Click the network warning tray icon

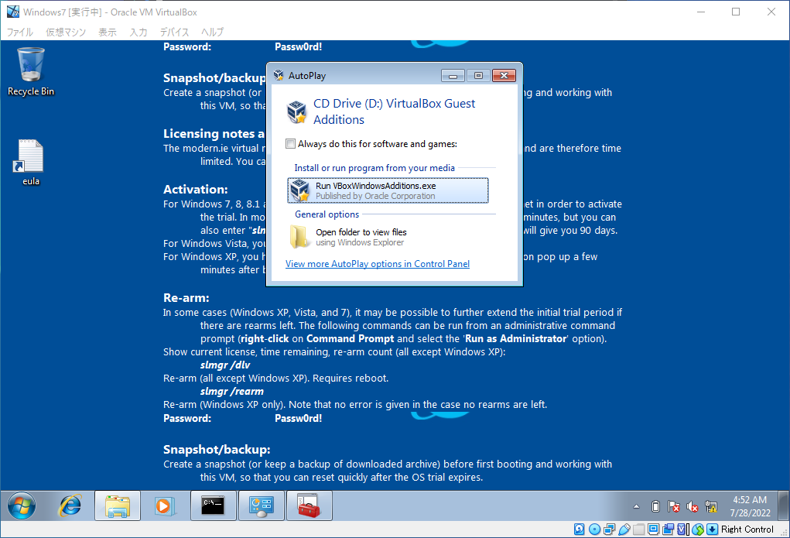(711, 506)
